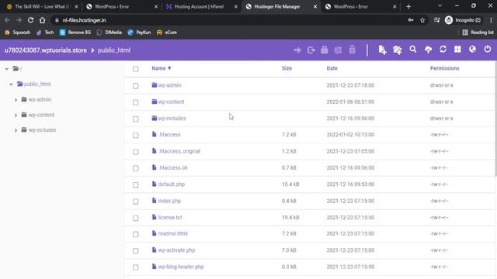Switch to the last WordPress Error tab
Viewport: 497px width, 279px height.
pyautogui.click(x=360, y=7)
